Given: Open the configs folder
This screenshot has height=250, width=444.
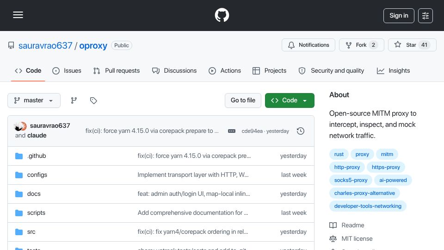Looking at the screenshot, I should point(37,175).
